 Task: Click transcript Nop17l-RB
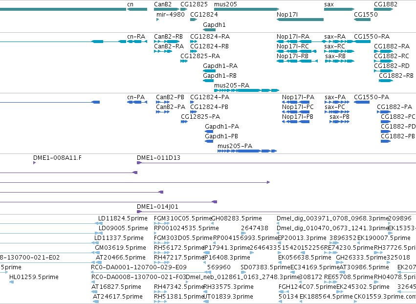[x=292, y=56]
